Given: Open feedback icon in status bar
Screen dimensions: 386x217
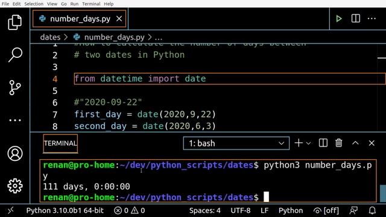Looking at the screenshot, I should [353, 210].
